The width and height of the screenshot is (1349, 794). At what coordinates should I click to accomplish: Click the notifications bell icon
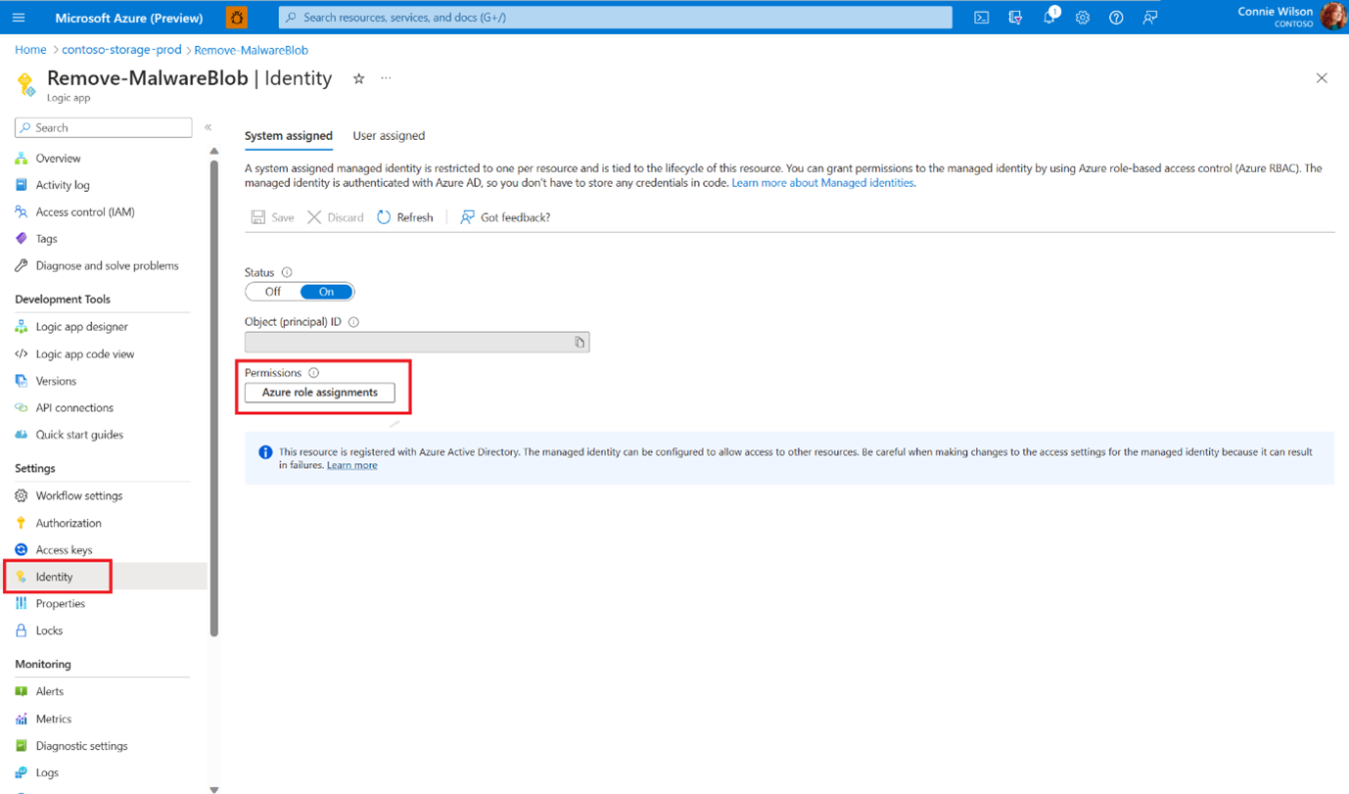[x=1048, y=18]
